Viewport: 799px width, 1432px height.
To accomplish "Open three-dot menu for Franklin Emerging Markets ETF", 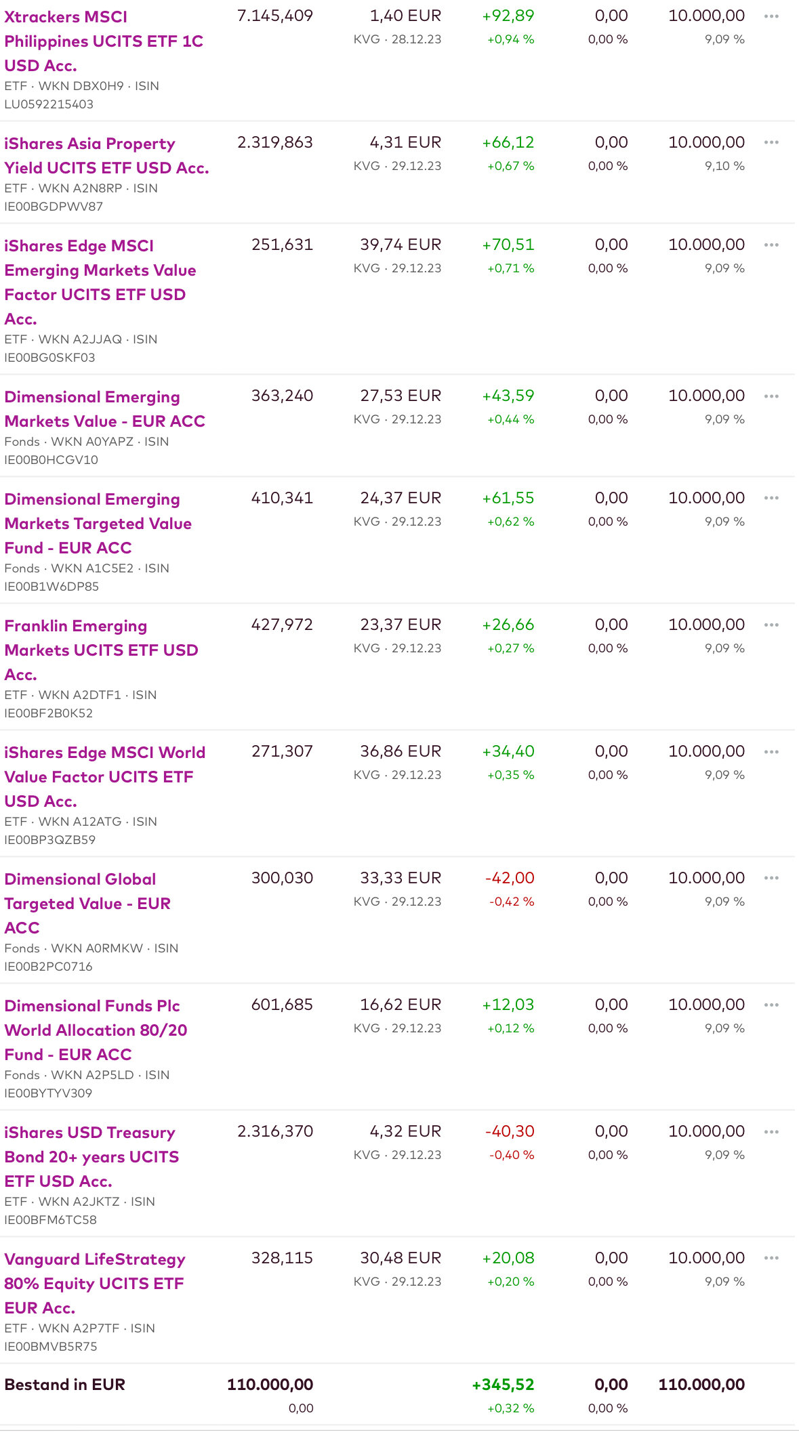I will 771,625.
